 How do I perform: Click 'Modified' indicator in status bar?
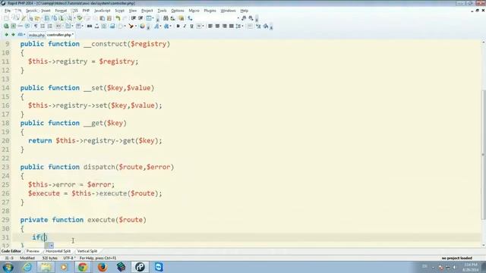click(x=27, y=258)
